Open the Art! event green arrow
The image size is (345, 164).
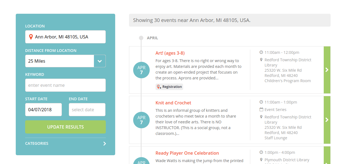click(327, 70)
